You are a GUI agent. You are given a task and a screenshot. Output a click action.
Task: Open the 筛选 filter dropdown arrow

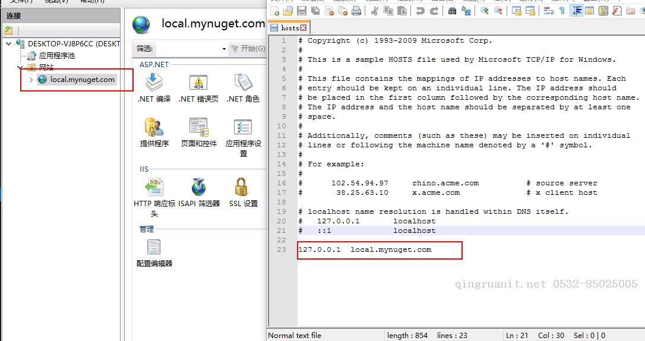point(224,49)
